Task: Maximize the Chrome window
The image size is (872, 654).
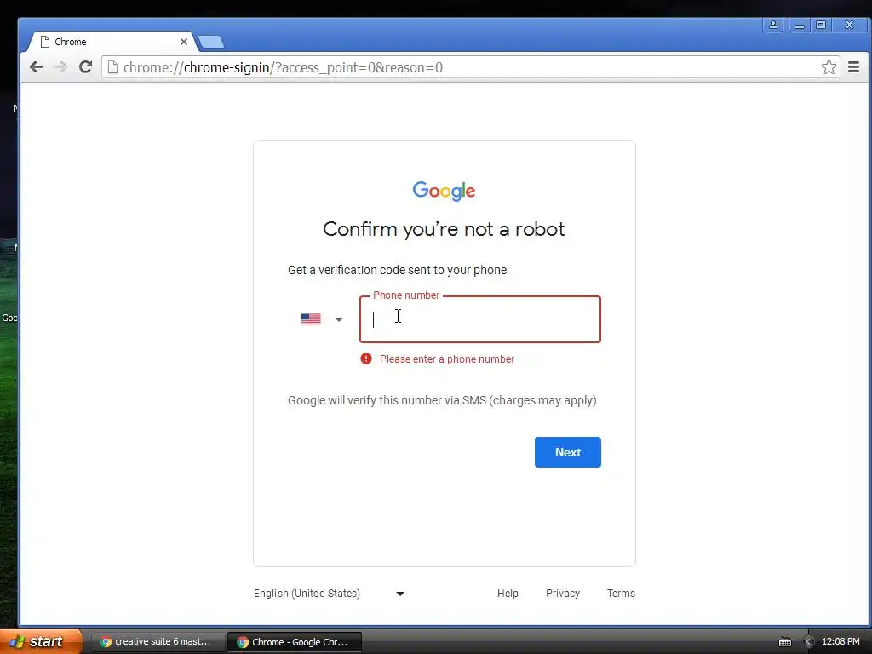Action: pyautogui.click(x=821, y=25)
